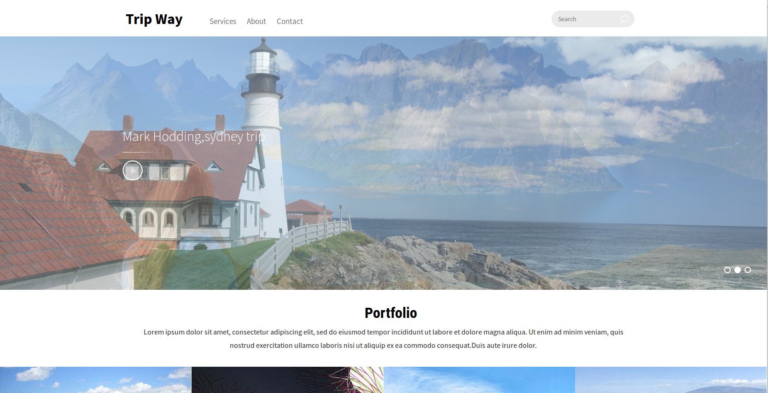768x393 pixels.
Task: Click the page vertical scrollbar
Action: [768, 196]
